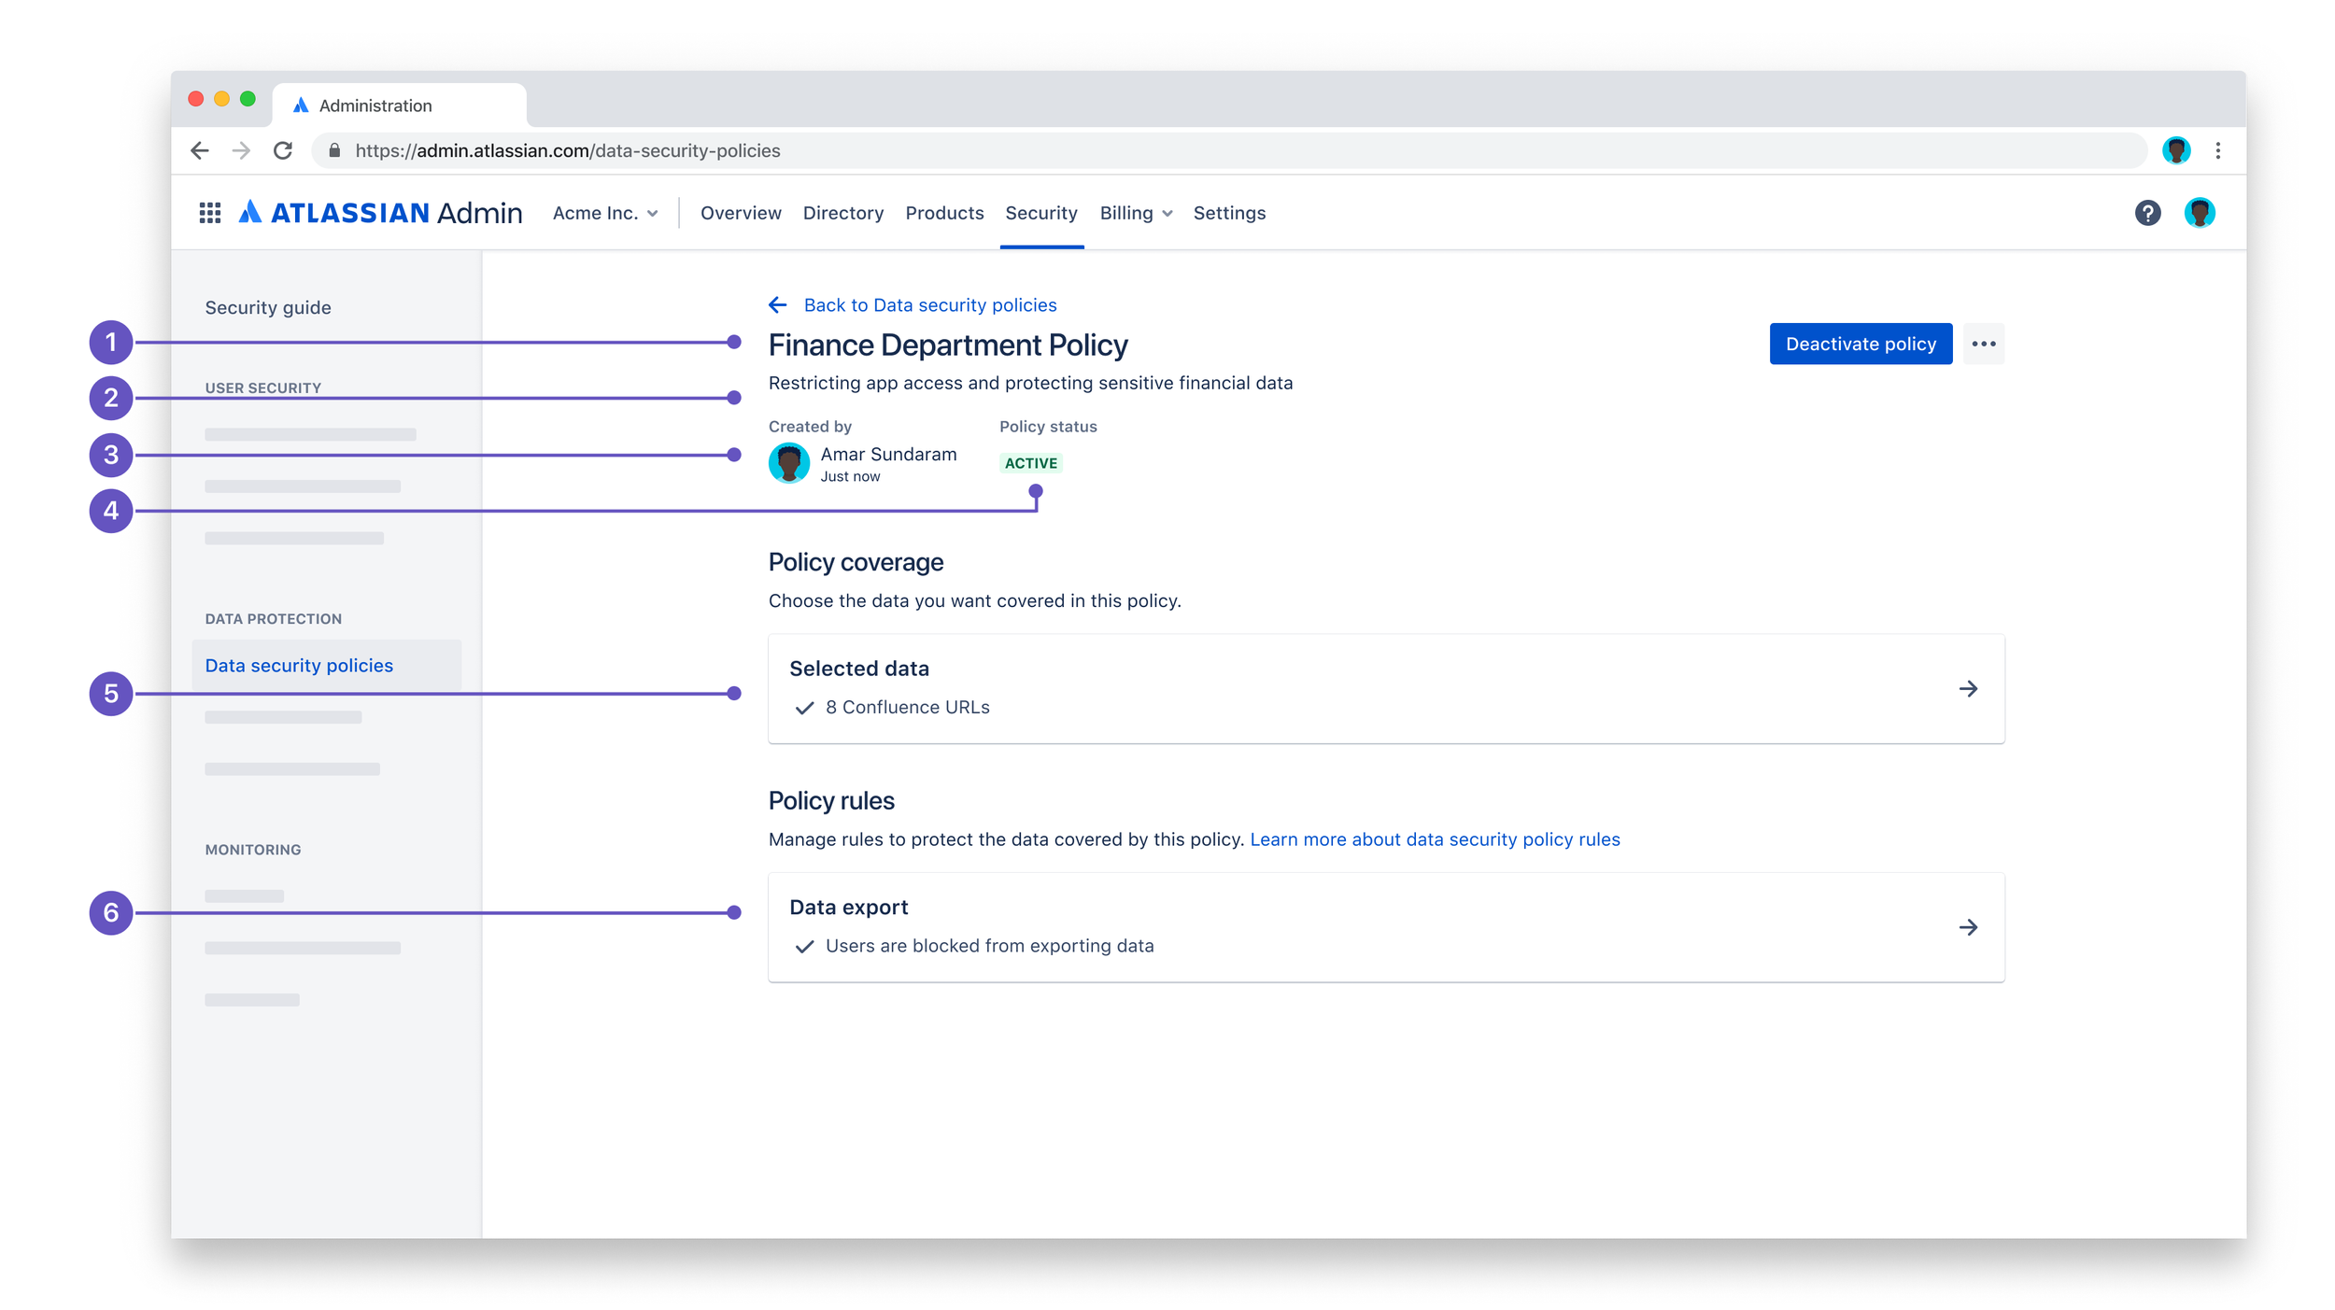Open Security guide in the sidebar
This screenshot has height=1310, width=2335.
point(268,307)
